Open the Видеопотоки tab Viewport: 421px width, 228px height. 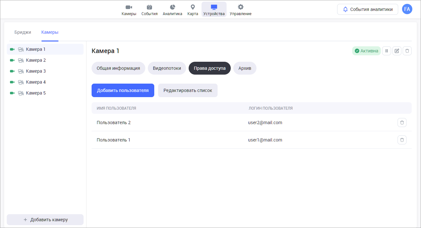pos(167,68)
